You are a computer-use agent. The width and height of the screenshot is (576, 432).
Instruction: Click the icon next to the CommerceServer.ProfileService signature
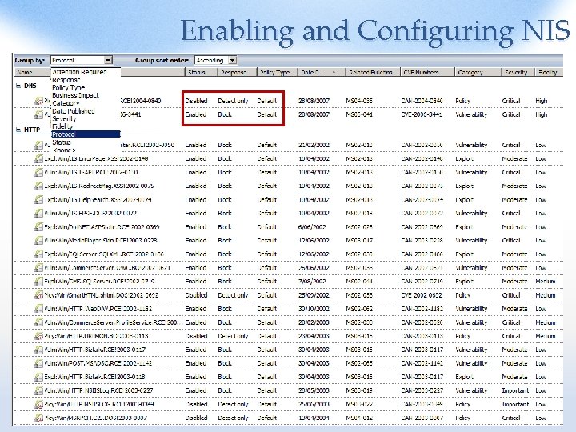(38, 322)
